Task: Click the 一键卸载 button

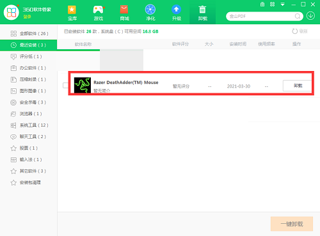Action: pyautogui.click(x=292, y=224)
